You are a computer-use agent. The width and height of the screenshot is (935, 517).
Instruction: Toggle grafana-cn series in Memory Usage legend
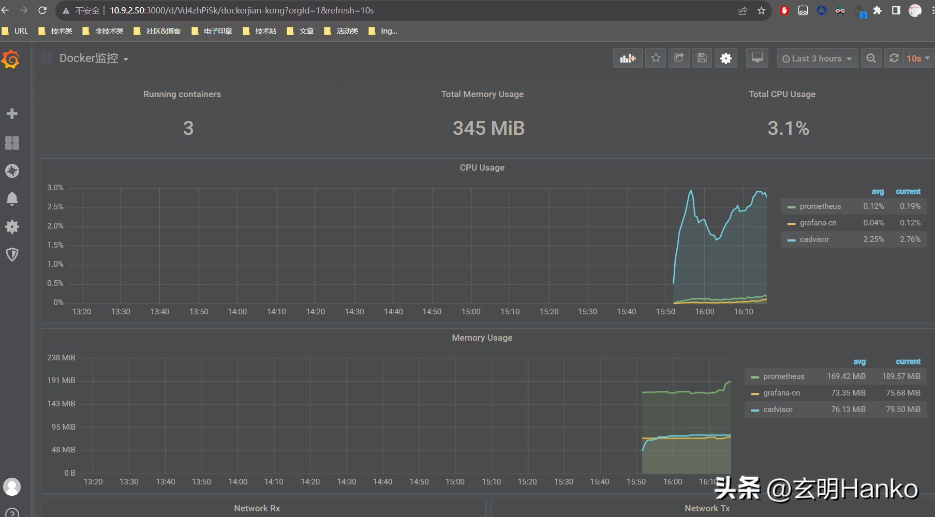(x=781, y=393)
